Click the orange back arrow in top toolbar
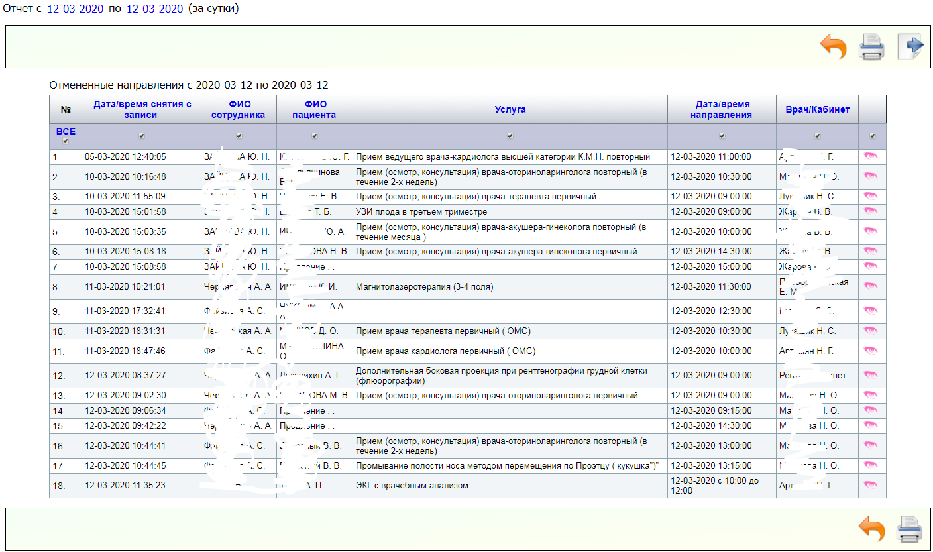The image size is (933, 552). (834, 46)
